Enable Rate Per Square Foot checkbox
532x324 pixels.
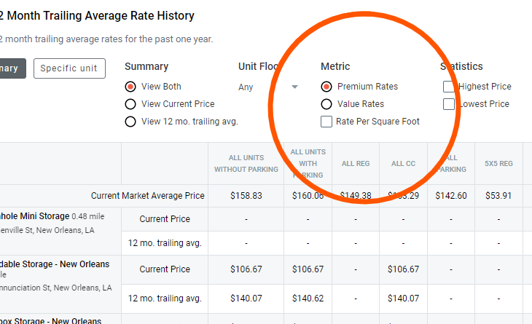click(x=326, y=122)
